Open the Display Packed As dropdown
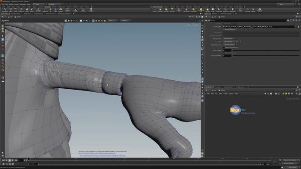The image size is (301, 169). (230, 45)
